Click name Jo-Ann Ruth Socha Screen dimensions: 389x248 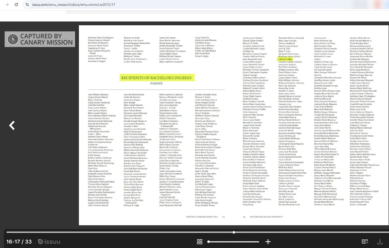(132, 62)
